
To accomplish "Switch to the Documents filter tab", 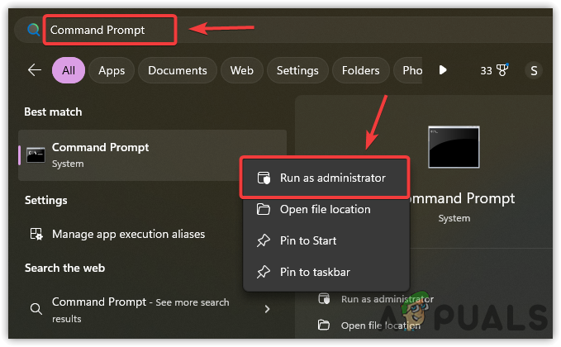I will [x=177, y=70].
